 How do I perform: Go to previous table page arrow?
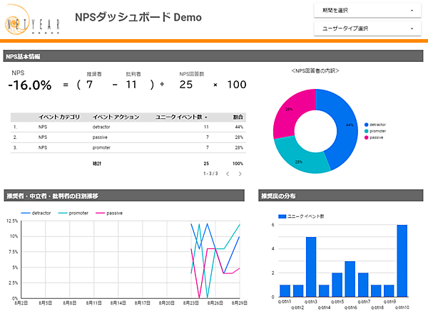click(x=227, y=174)
